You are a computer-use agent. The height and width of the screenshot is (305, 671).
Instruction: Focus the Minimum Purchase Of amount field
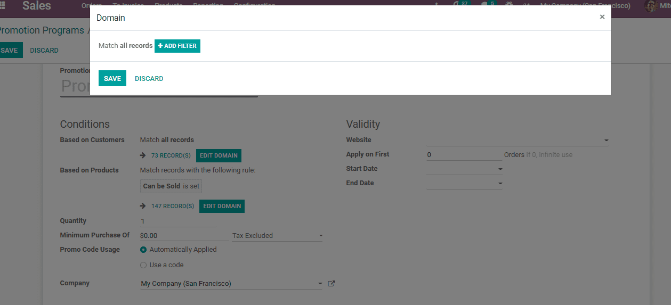pos(183,235)
